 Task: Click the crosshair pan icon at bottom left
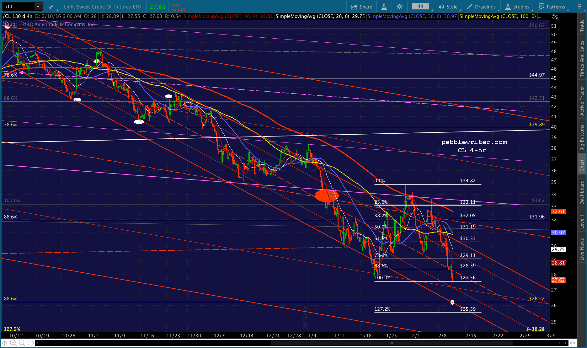(x=5, y=343)
